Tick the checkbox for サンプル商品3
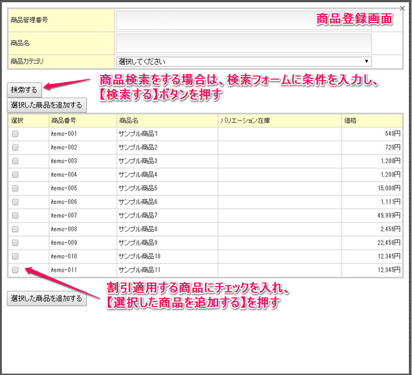412x375 pixels. coord(15,161)
